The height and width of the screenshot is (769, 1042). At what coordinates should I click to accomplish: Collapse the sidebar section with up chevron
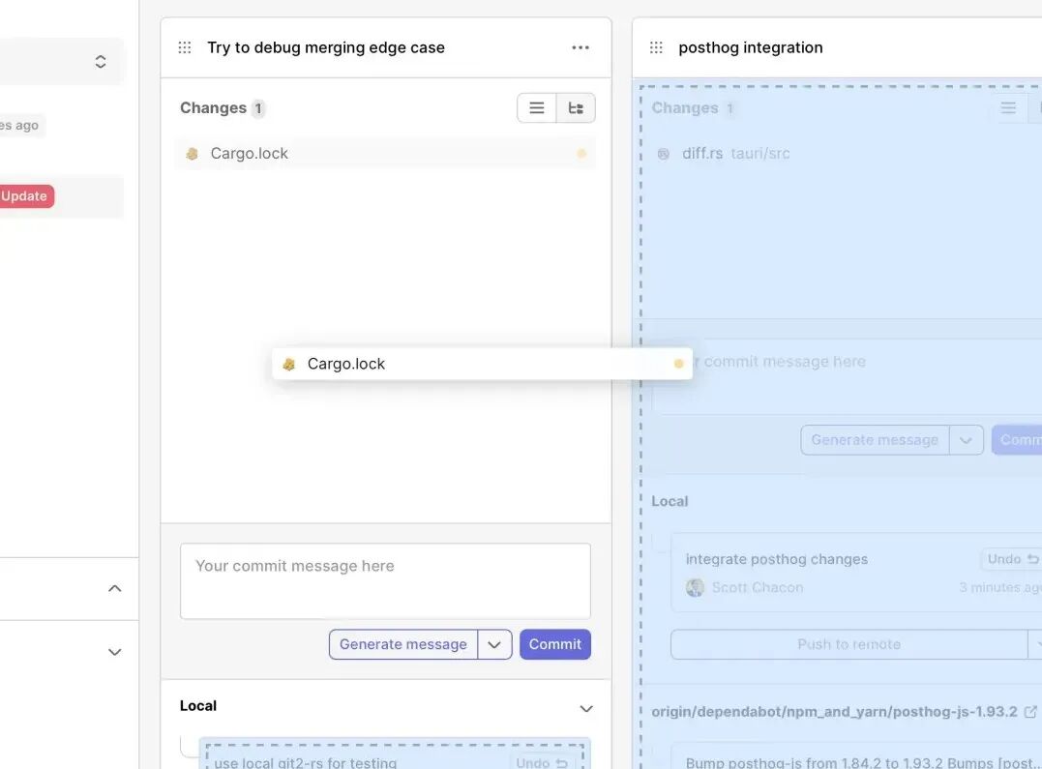coord(115,588)
